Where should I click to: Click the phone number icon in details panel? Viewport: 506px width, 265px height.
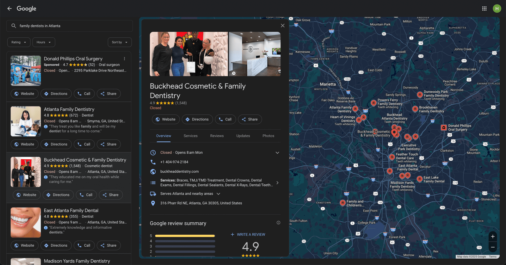(x=153, y=162)
